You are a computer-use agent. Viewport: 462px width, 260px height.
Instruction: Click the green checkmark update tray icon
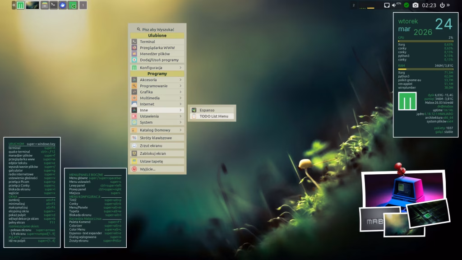pyautogui.click(x=406, y=5)
